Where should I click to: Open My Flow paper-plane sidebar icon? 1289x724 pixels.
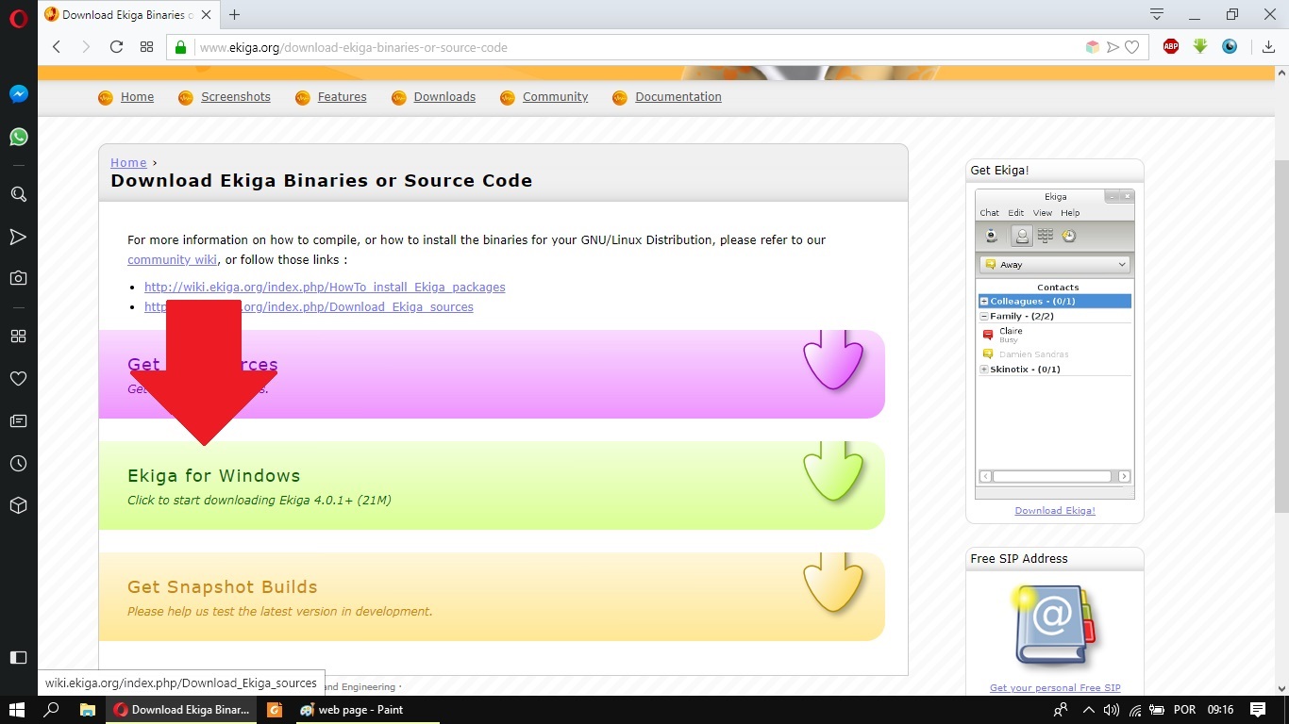pos(19,236)
